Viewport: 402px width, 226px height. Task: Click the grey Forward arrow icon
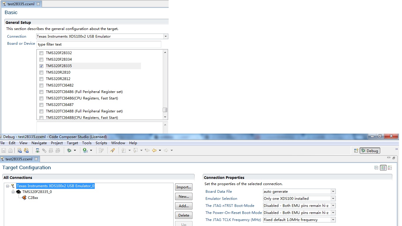[166, 150]
